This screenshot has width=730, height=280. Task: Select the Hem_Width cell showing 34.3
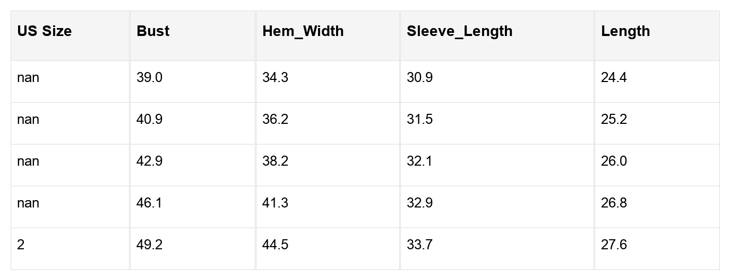pos(275,78)
